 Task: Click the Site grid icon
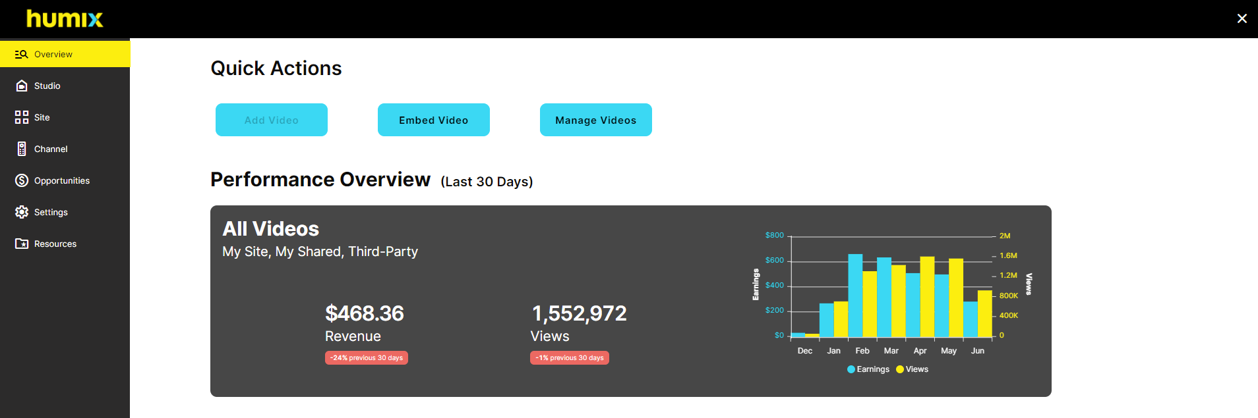coord(22,117)
